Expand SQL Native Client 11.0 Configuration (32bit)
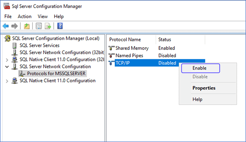This screenshot has width=246, height=142. pyautogui.click(x=7, y=60)
